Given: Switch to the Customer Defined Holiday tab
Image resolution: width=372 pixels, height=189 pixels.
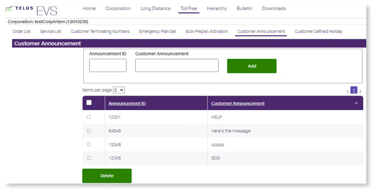Looking at the screenshot, I should tap(318, 31).
